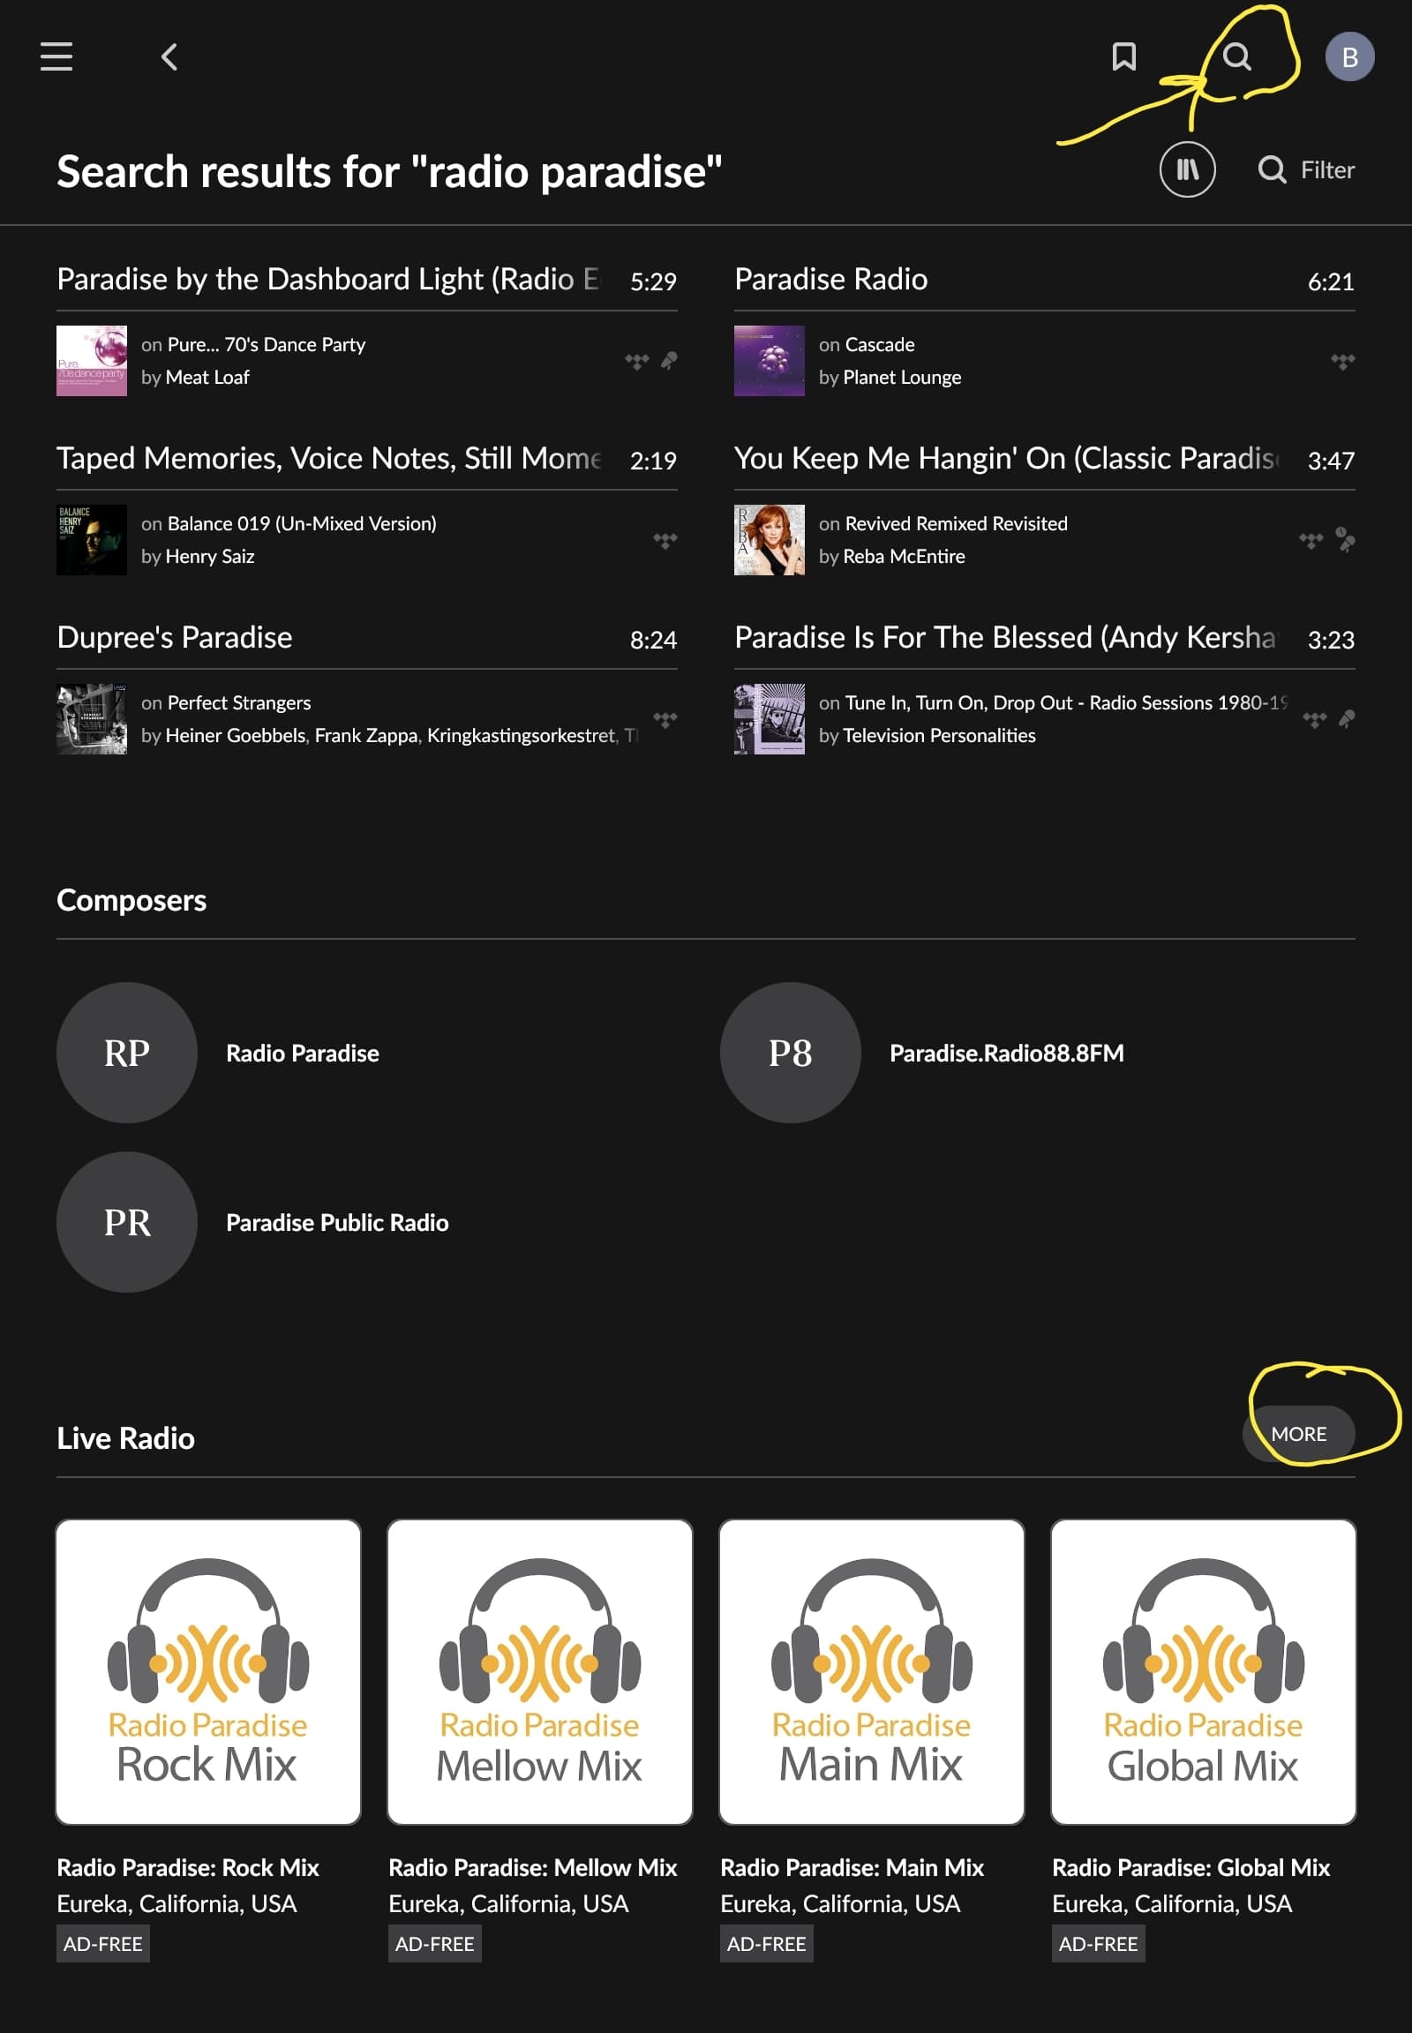This screenshot has height=2033, width=1412.
Task: Open artist Reba McEntire
Action: click(904, 556)
